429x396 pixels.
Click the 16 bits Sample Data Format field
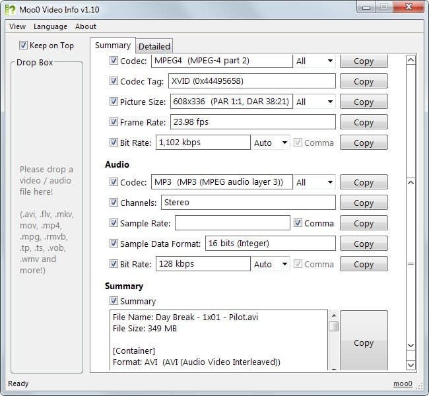[271, 244]
